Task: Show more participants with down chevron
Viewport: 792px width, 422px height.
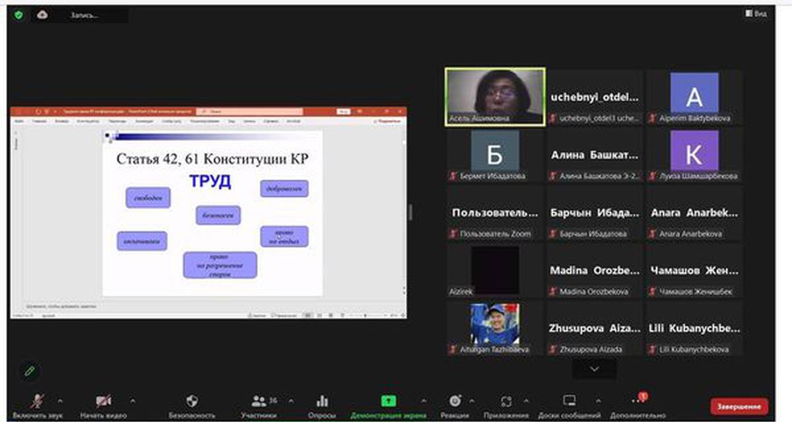Action: (594, 369)
